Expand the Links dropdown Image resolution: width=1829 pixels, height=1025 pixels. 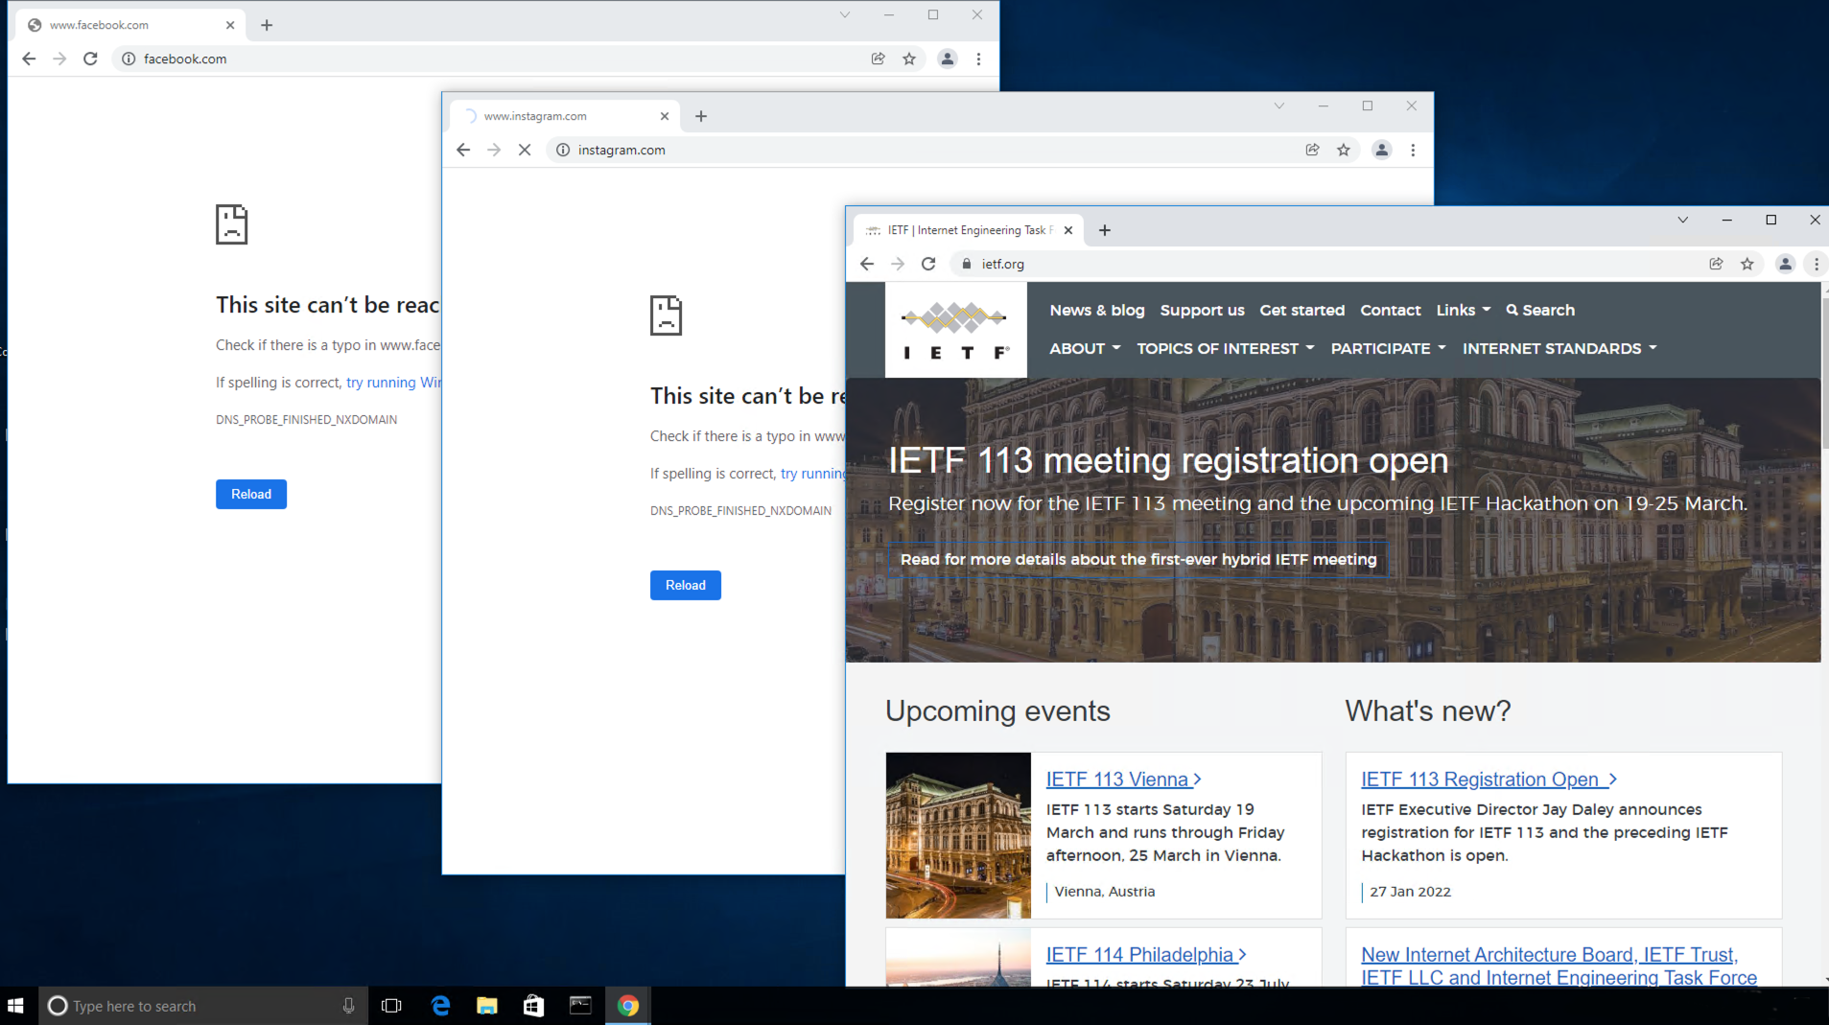point(1464,310)
